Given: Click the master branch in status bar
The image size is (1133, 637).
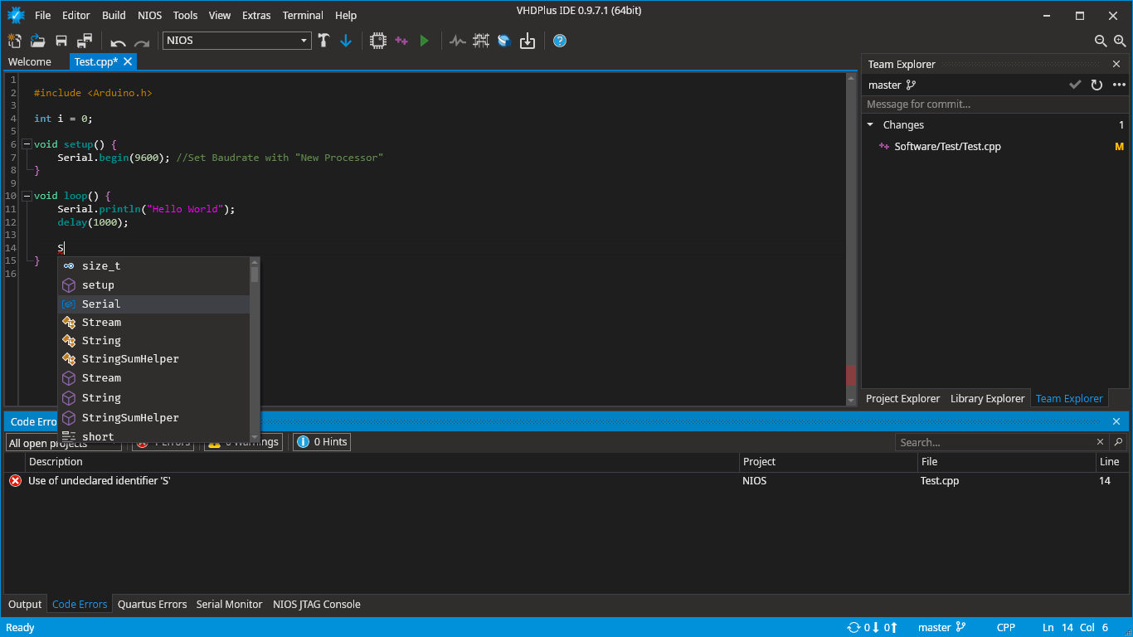Looking at the screenshot, I should (941, 627).
